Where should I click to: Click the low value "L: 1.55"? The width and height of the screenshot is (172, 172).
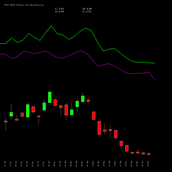coord(87,12)
